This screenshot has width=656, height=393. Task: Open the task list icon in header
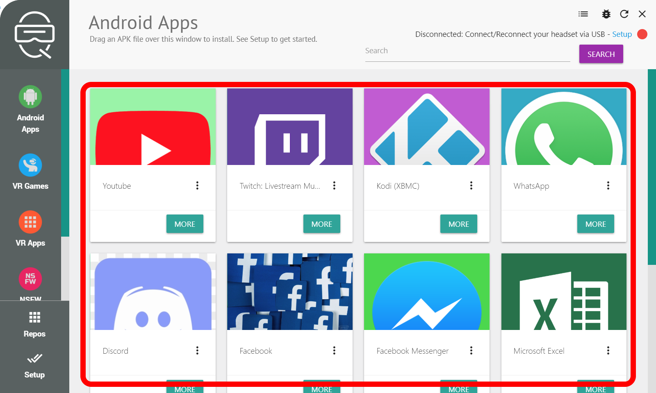coord(583,14)
